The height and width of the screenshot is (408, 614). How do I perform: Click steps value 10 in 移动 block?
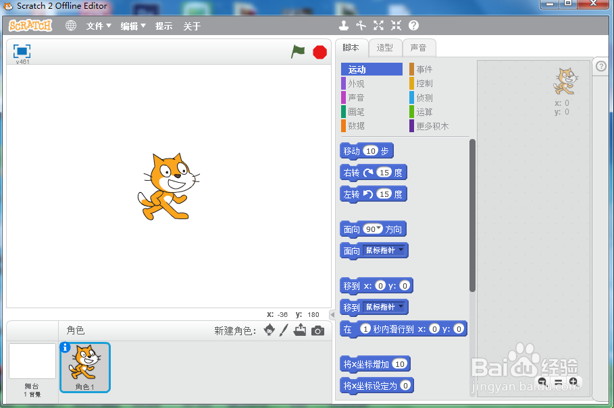370,151
